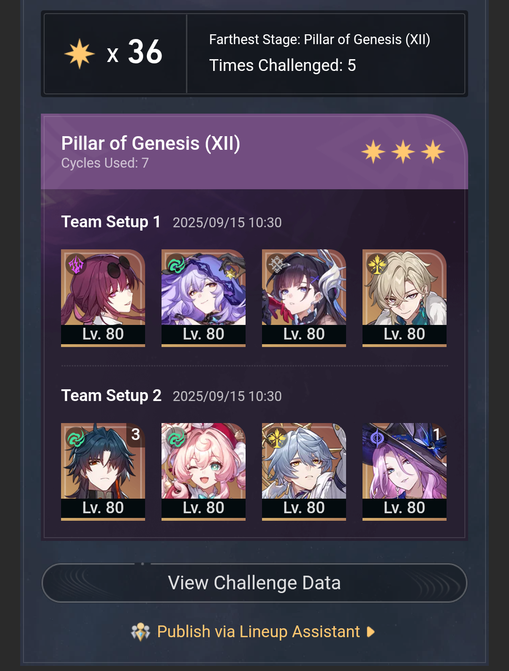Click the Lightning element icon on Kafka's portrait
The height and width of the screenshot is (671, 509).
click(x=76, y=265)
